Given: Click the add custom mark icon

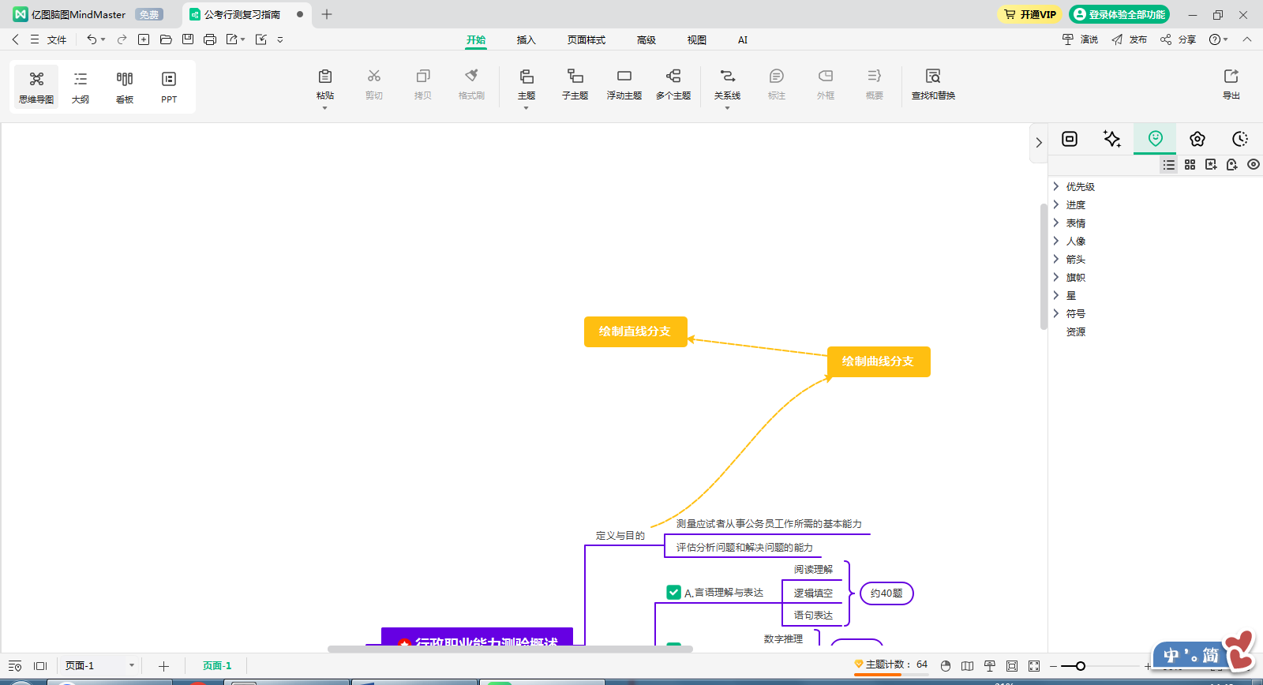Looking at the screenshot, I should (x=1211, y=165).
